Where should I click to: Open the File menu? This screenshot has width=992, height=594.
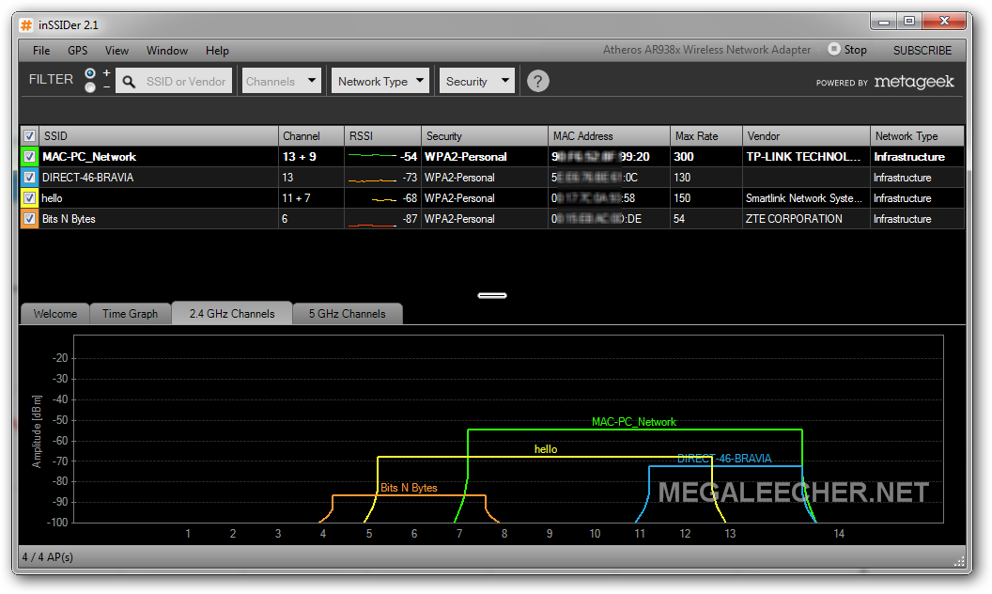pyautogui.click(x=41, y=51)
